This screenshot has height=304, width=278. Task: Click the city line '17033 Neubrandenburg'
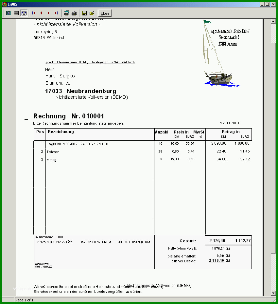(80, 91)
